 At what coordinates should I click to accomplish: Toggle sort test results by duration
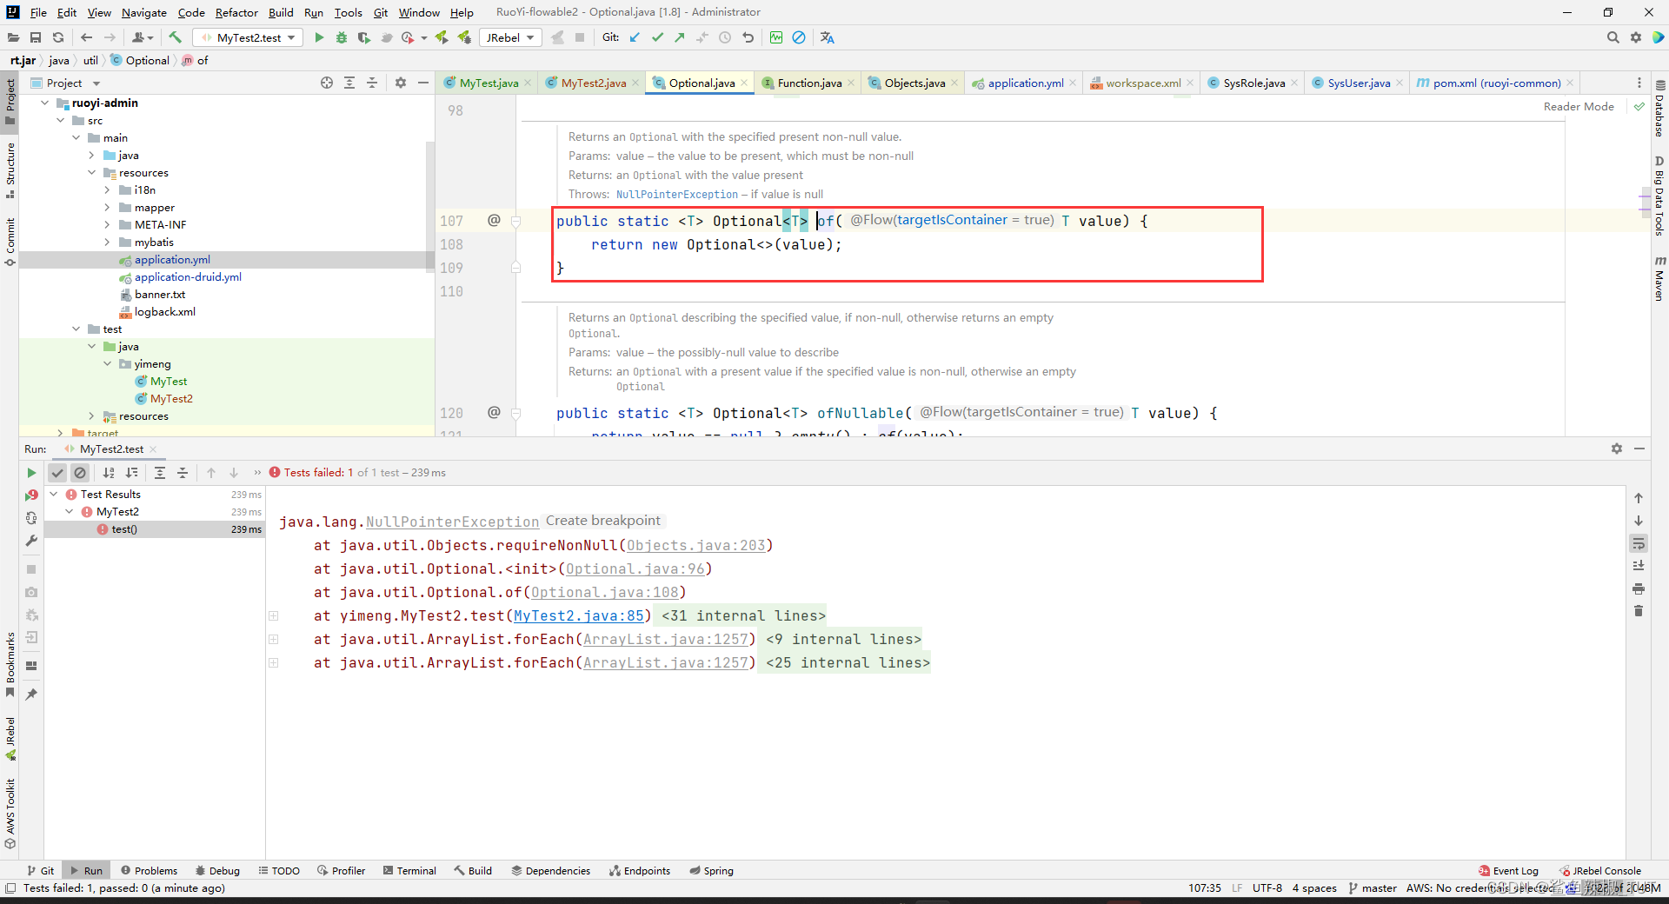click(x=131, y=473)
